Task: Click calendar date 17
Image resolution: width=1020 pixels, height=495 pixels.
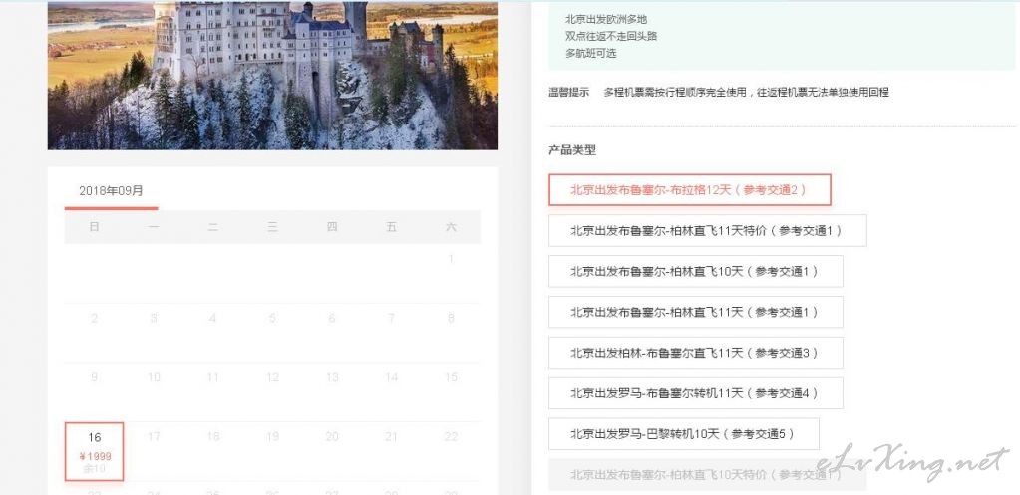Action: (154, 437)
